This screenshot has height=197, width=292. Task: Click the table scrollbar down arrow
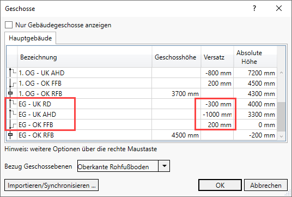pos(281,136)
